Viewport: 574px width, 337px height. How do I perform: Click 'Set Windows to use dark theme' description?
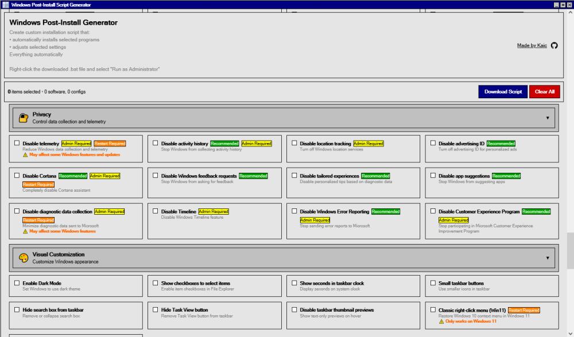[x=51, y=289]
